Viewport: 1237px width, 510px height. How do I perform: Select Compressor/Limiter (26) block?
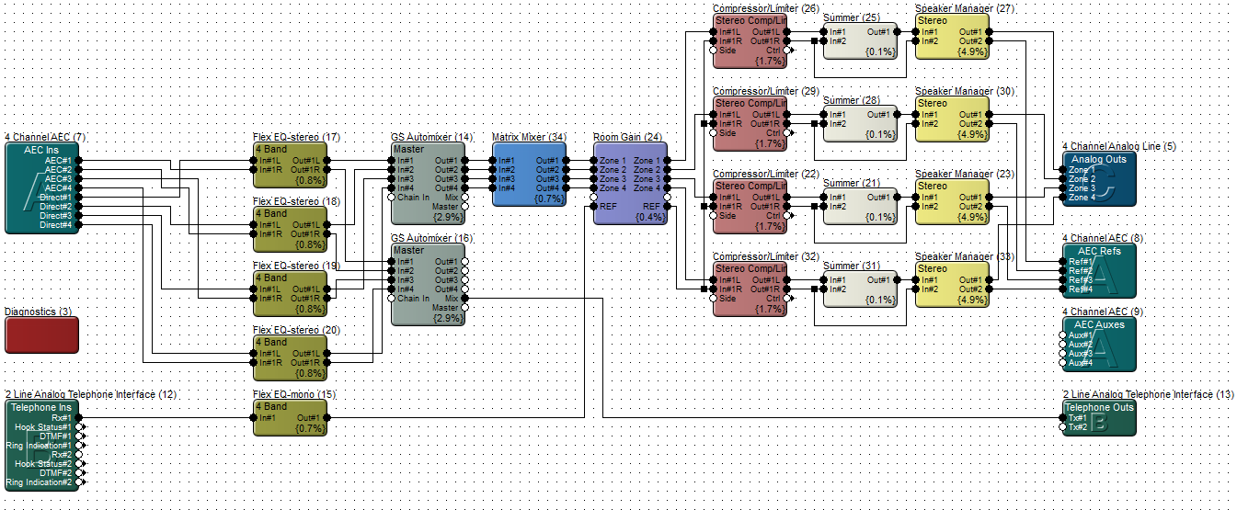pos(750,40)
